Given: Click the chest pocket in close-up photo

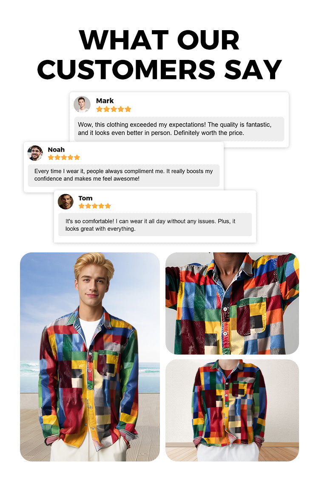Looking at the screenshot, I should click(x=251, y=316).
